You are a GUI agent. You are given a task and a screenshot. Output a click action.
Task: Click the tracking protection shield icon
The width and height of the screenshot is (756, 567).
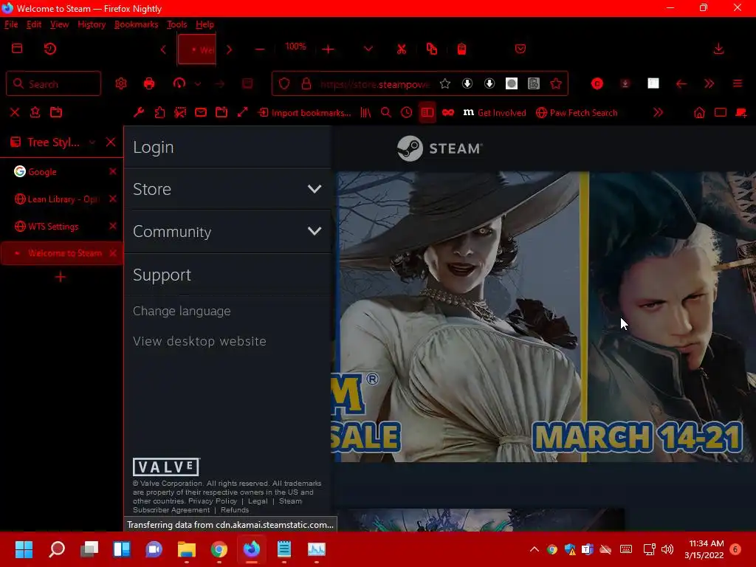click(x=284, y=83)
